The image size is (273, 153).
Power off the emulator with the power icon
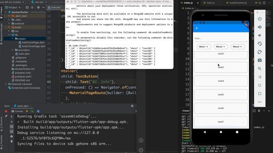(x=260, y=19)
